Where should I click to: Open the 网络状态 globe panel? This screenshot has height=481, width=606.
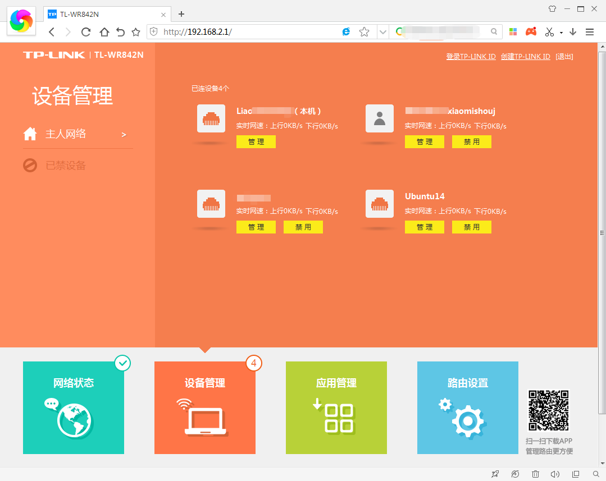73,407
